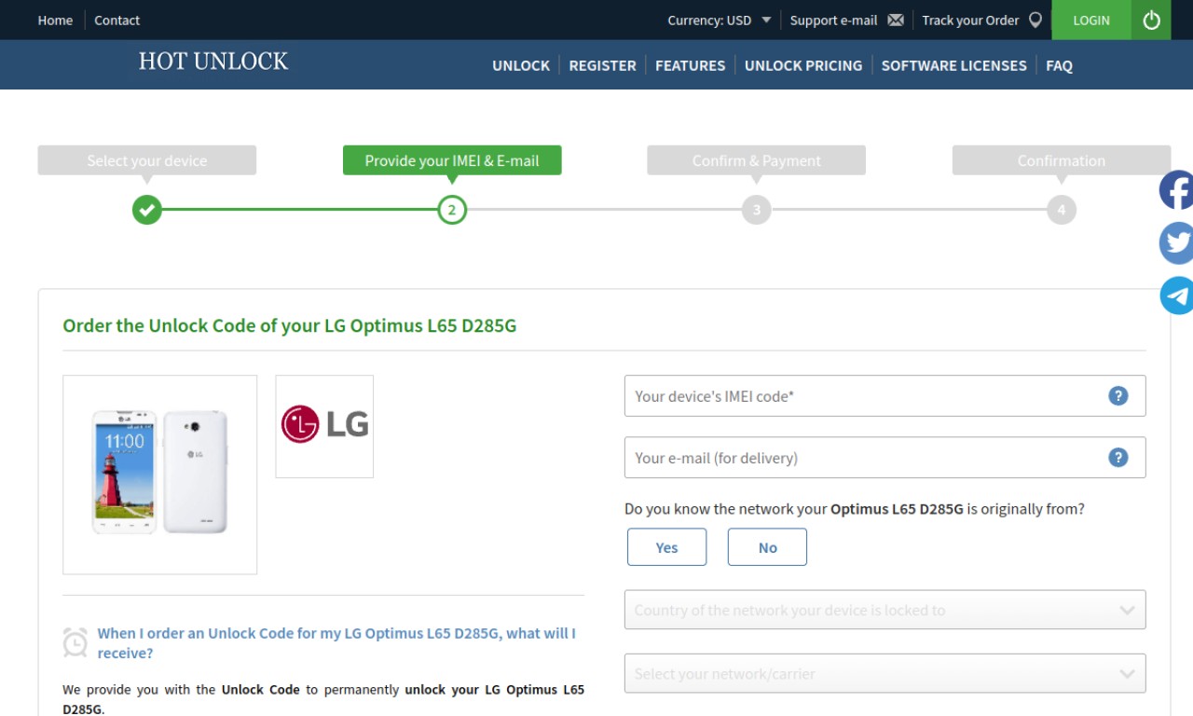The width and height of the screenshot is (1193, 716).
Task: Expand the Country of the network dropdown
Action: click(x=884, y=610)
